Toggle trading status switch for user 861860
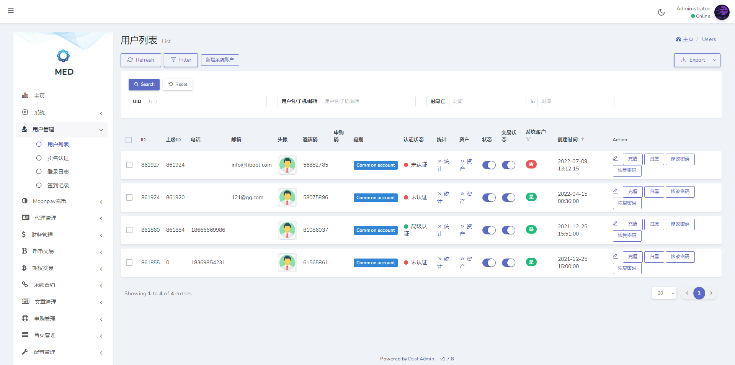 point(508,230)
